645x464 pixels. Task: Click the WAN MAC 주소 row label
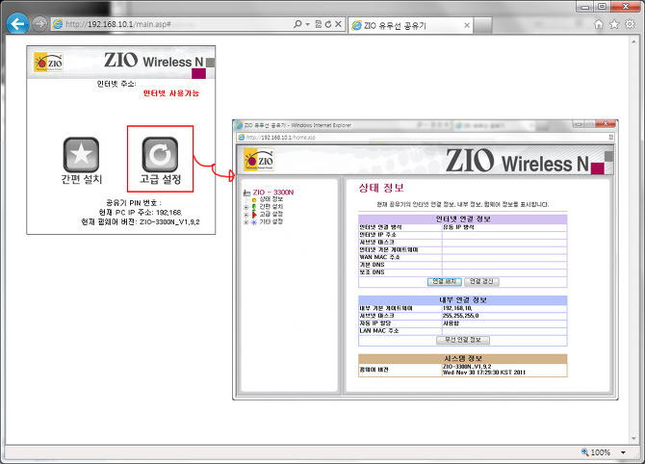pyautogui.click(x=379, y=257)
